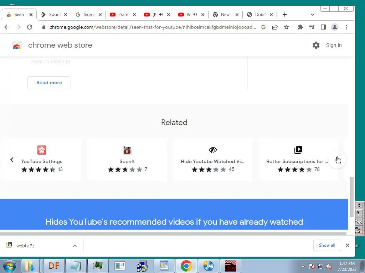Screen dimensions: 365x273
Task: Close the 2rare tab
Action: [x=134, y=15]
